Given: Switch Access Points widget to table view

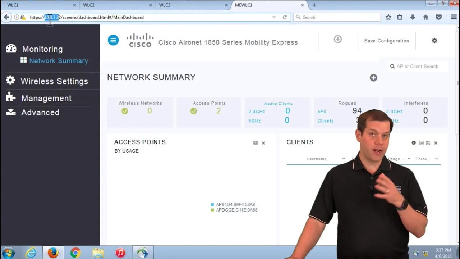Looking at the screenshot, I should (256, 143).
